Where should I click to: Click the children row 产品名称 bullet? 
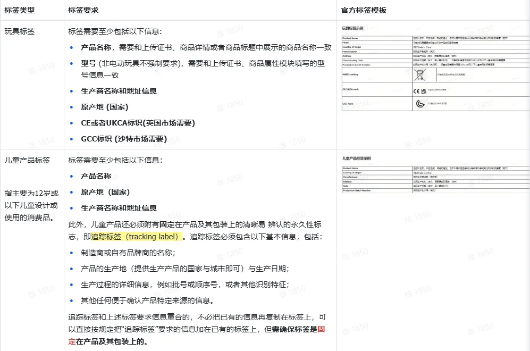[x=96, y=176]
